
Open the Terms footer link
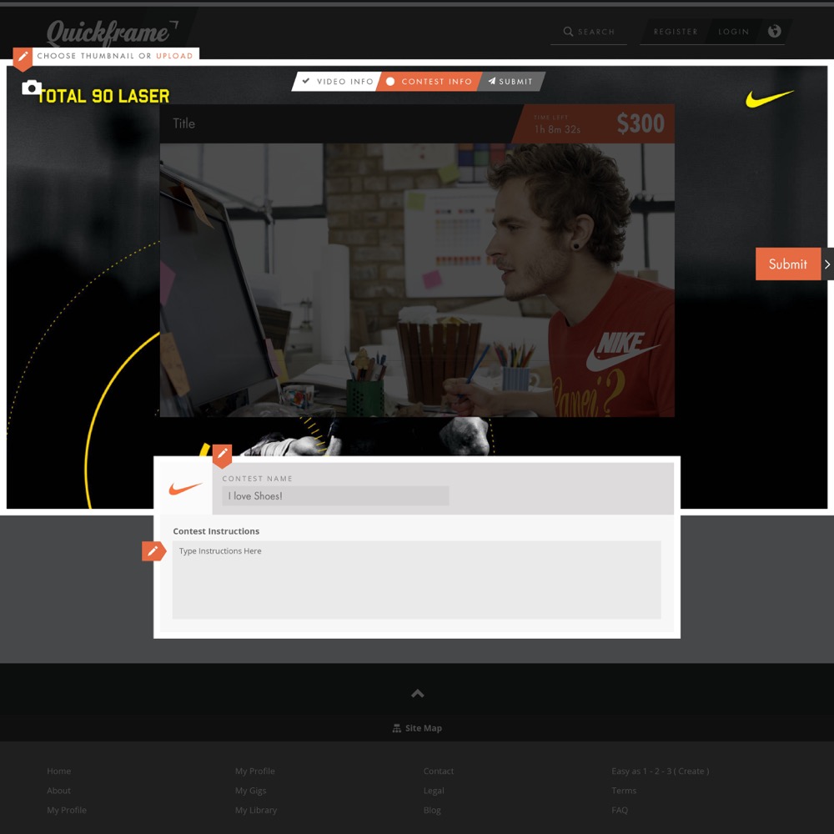[x=624, y=791]
